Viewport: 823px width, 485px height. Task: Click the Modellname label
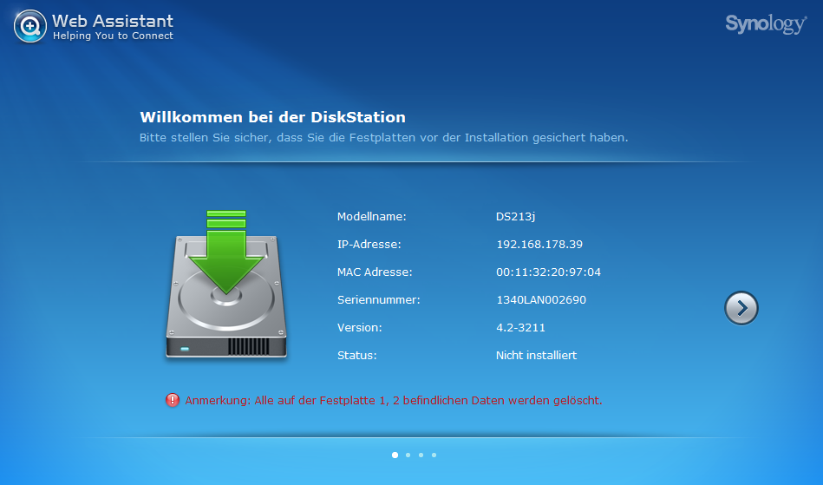pos(372,216)
